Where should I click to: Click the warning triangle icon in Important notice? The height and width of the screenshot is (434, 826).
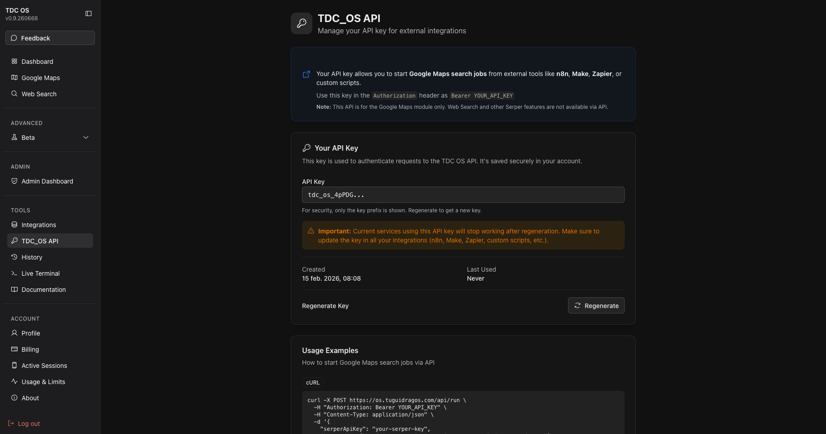click(311, 231)
